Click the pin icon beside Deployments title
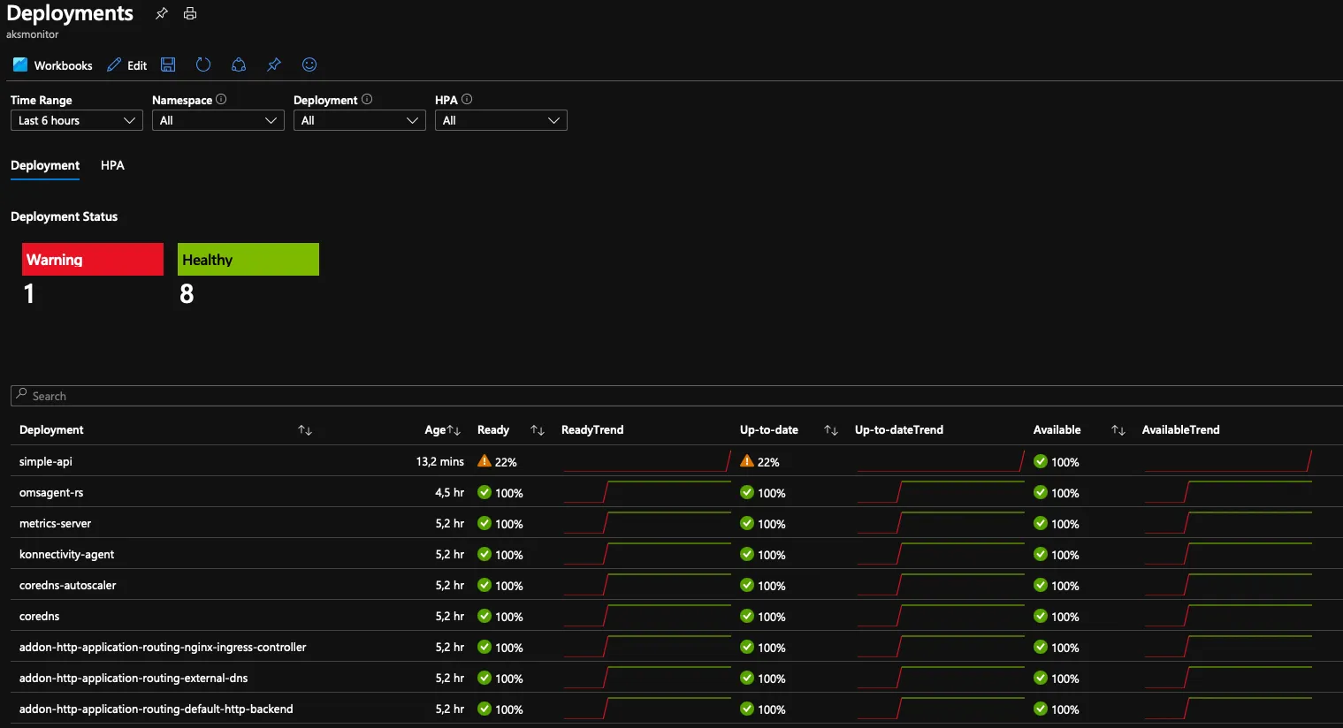Image resolution: width=1343 pixels, height=728 pixels. tap(161, 13)
